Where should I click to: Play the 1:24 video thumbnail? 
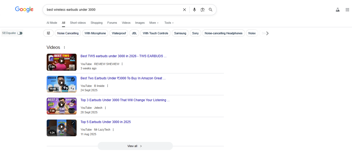[x=61, y=128]
